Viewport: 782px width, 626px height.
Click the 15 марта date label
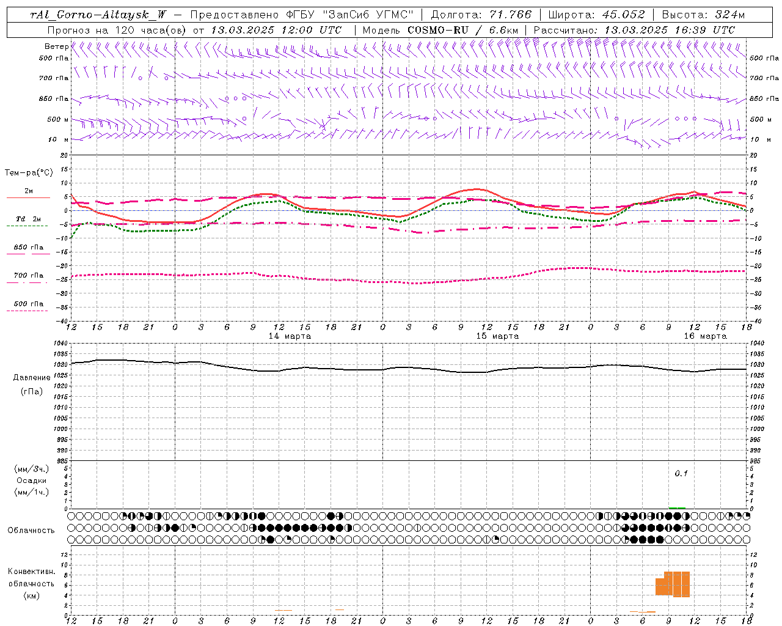click(x=498, y=336)
